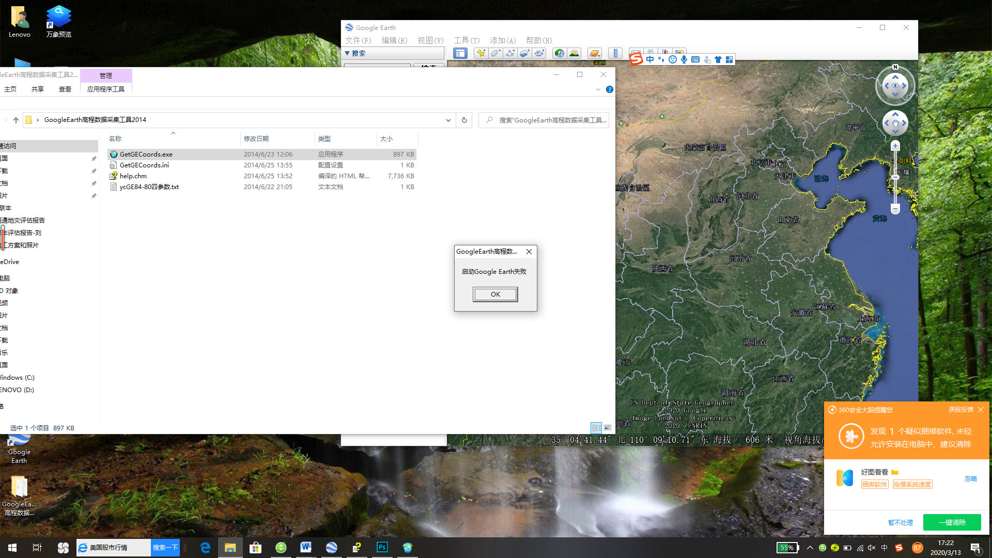Select the GetGECoords.ini file
Image resolution: width=992 pixels, height=558 pixels.
(x=262, y=165)
